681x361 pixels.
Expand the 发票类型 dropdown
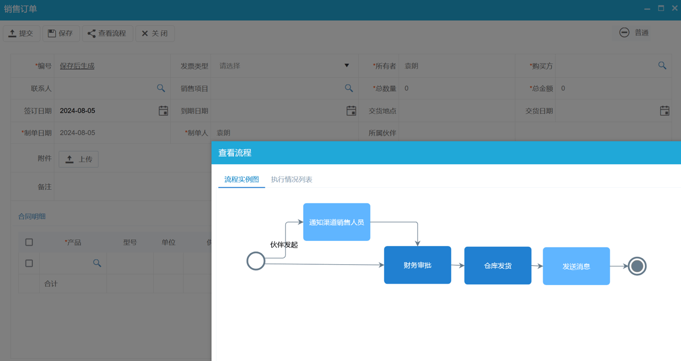(x=346, y=65)
